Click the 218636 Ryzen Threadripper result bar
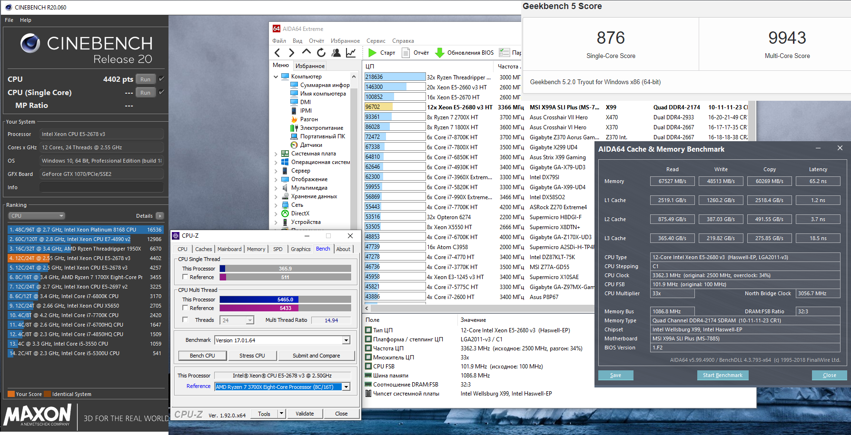 click(395, 77)
